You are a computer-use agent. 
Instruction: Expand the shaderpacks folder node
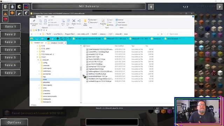[x=39, y=99]
